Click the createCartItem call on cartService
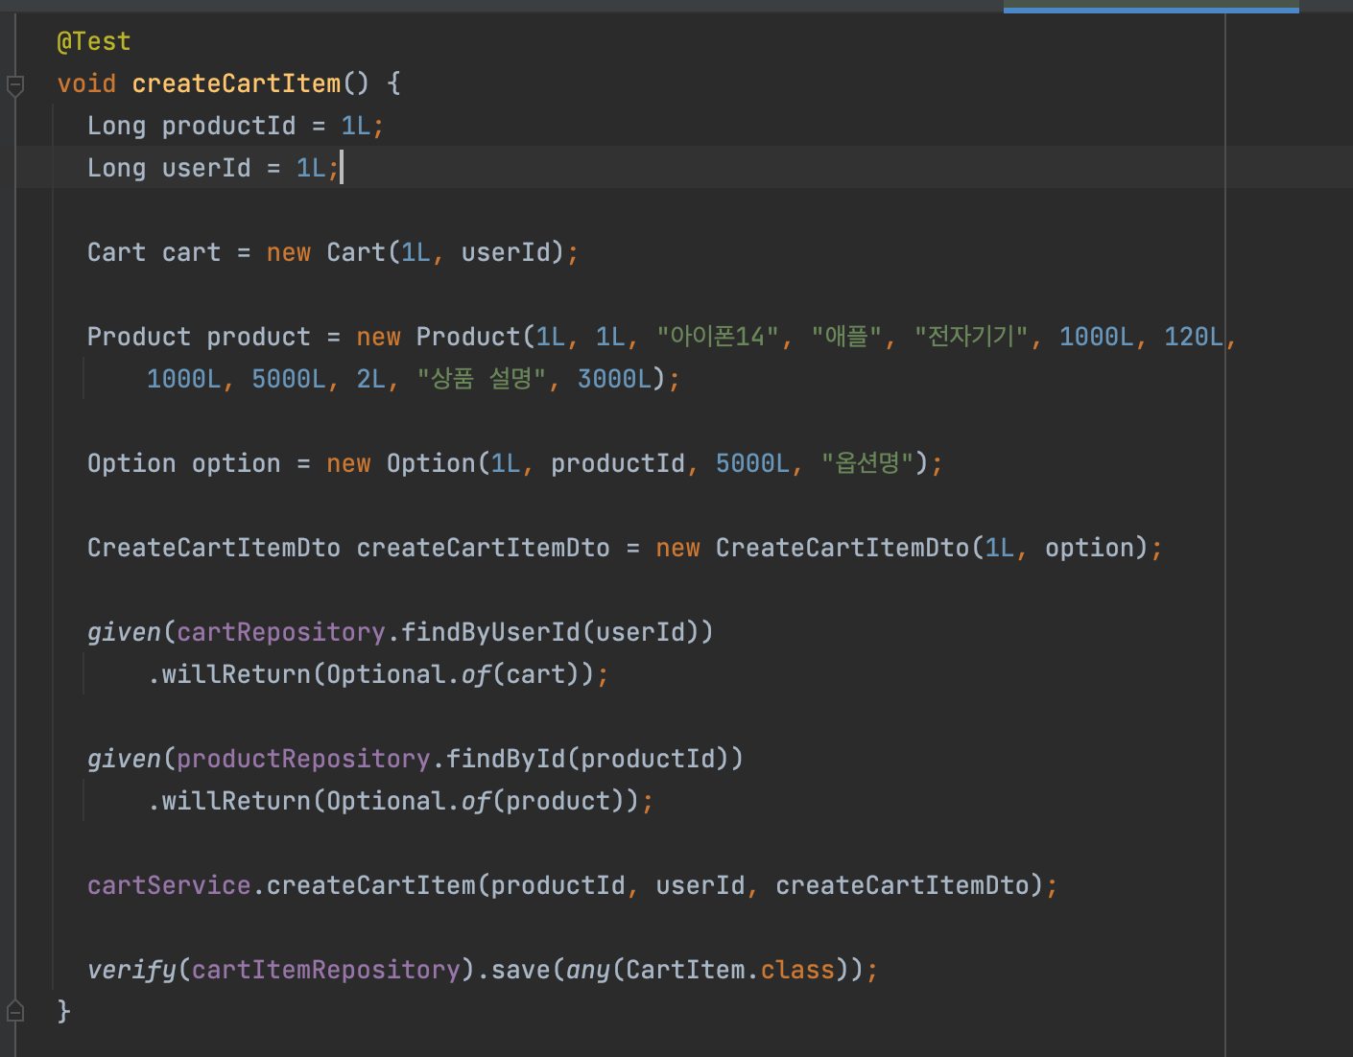Screen dimensions: 1353x1057 (371, 885)
